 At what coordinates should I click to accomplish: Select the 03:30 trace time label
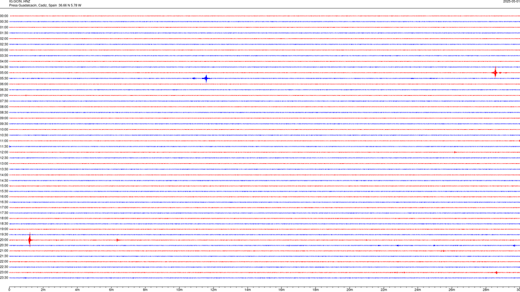tap(4, 56)
